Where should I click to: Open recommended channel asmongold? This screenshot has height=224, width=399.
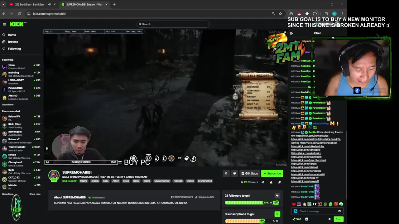click(21, 133)
